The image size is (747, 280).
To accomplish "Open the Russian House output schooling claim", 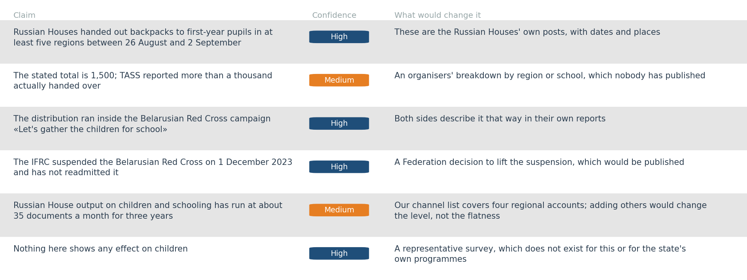I will [148, 211].
